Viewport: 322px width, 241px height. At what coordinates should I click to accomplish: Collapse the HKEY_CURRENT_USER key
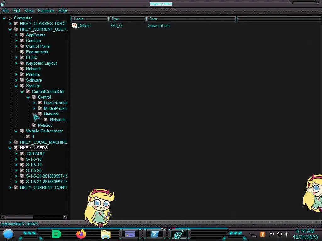click(x=10, y=29)
